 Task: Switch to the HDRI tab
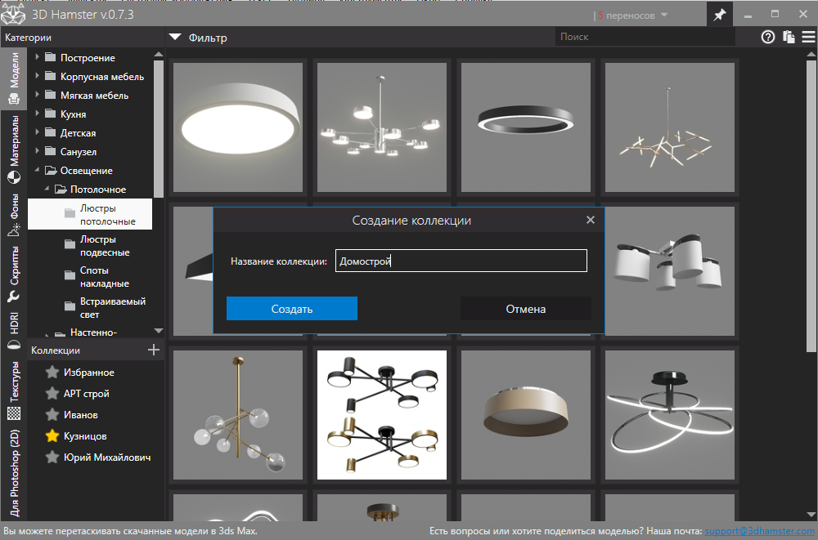[x=14, y=331]
